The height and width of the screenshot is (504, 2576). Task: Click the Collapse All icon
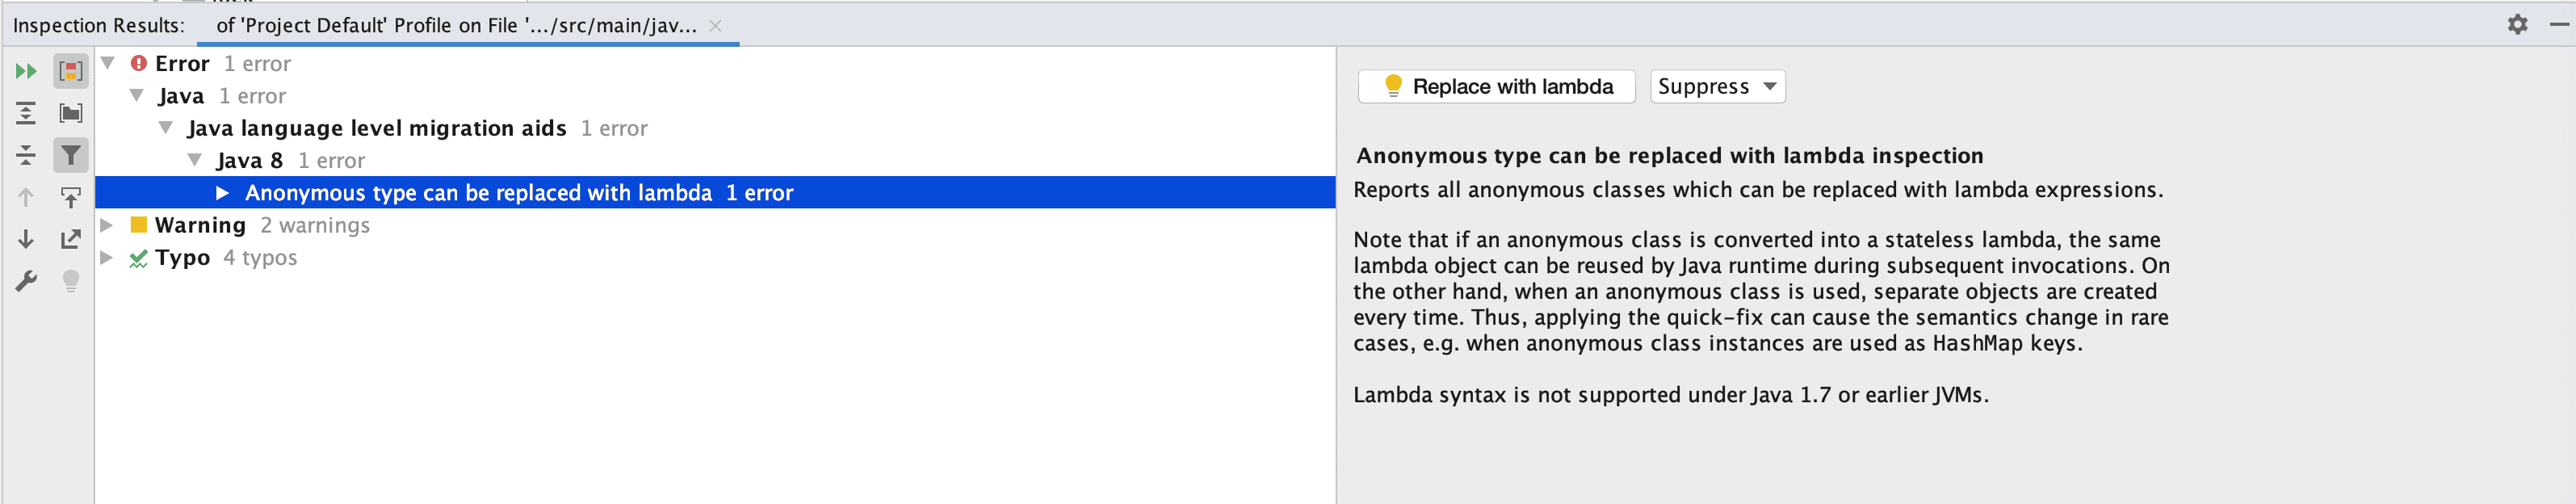coord(26,155)
